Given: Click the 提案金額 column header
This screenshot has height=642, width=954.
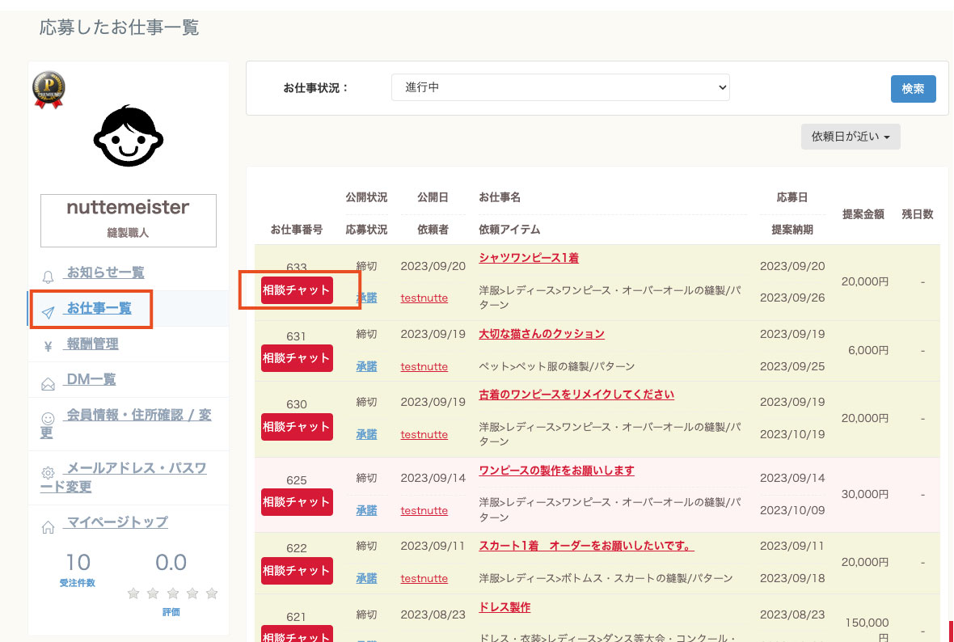Looking at the screenshot, I should (863, 214).
